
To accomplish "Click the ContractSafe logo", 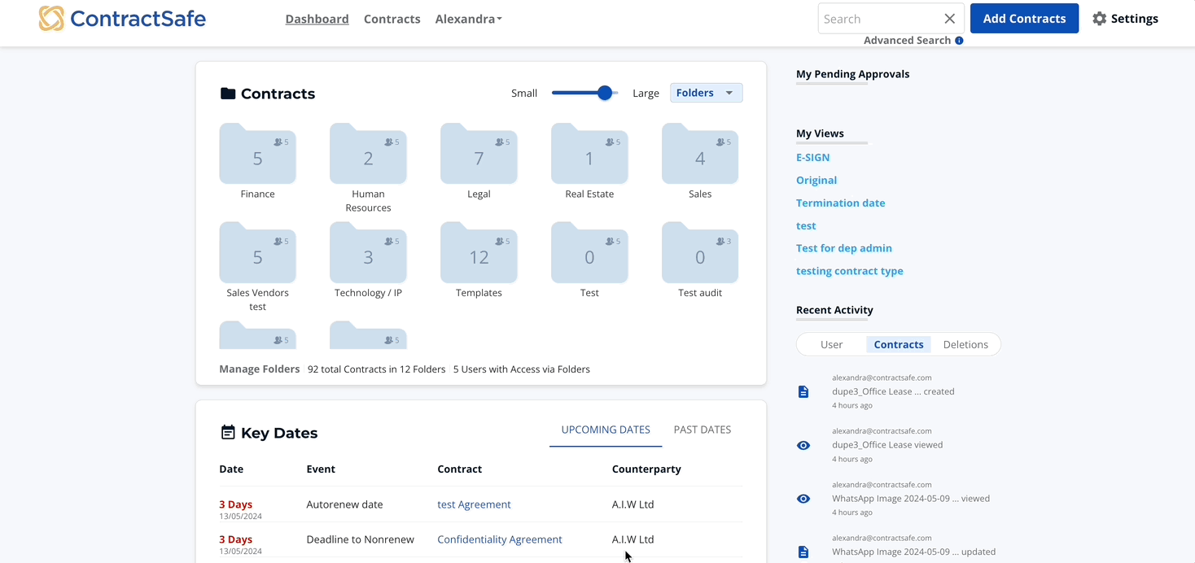I will tap(122, 19).
